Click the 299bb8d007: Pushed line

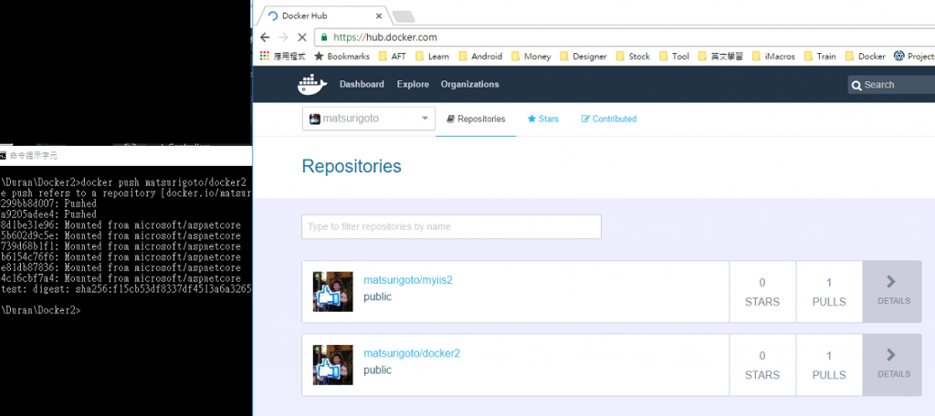(48, 203)
